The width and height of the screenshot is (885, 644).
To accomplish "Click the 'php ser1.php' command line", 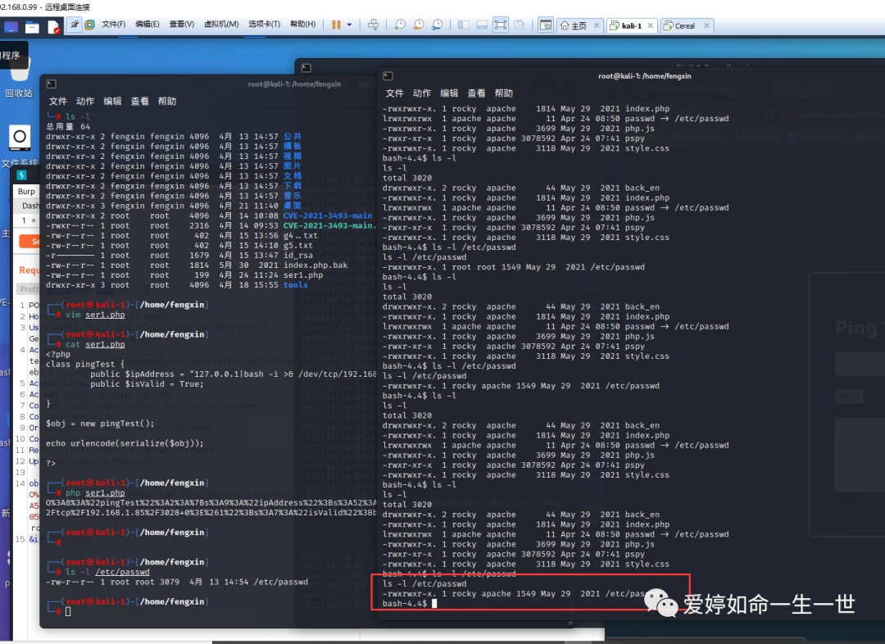I will point(95,492).
